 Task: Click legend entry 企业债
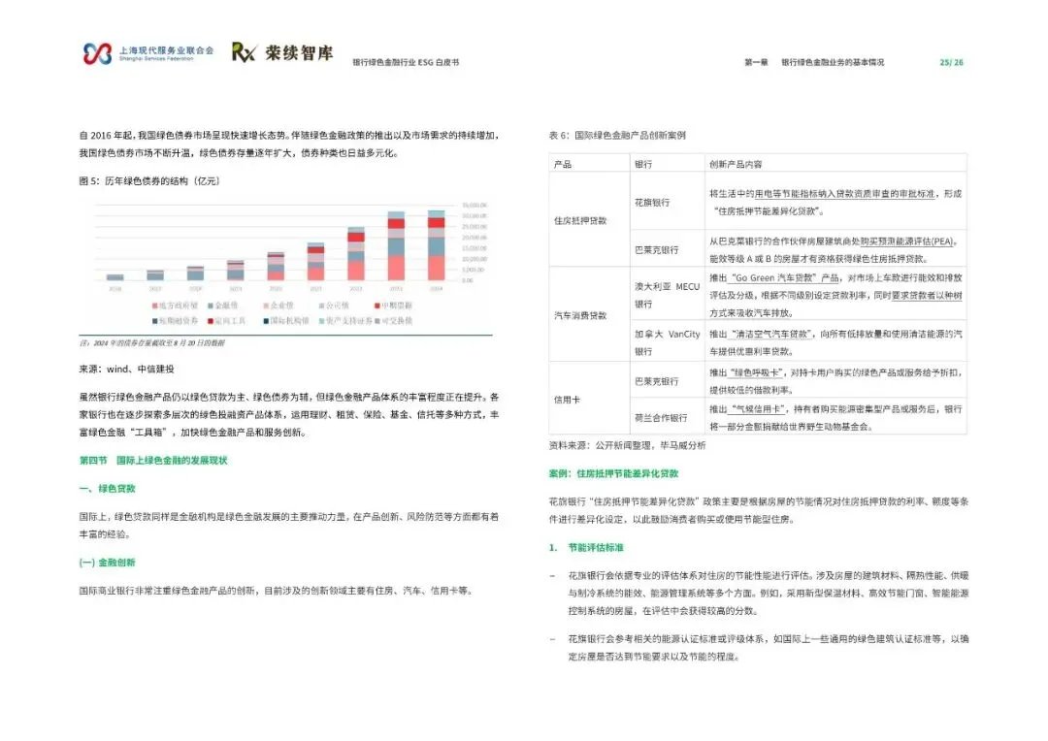[278, 306]
